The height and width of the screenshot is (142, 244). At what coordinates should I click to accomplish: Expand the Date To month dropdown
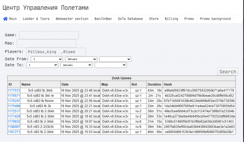[76, 65]
